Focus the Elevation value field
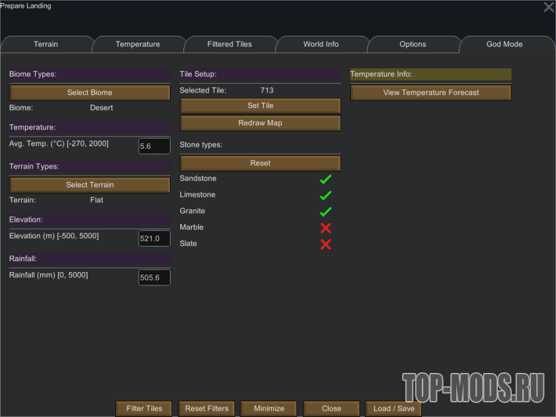 pyautogui.click(x=154, y=239)
